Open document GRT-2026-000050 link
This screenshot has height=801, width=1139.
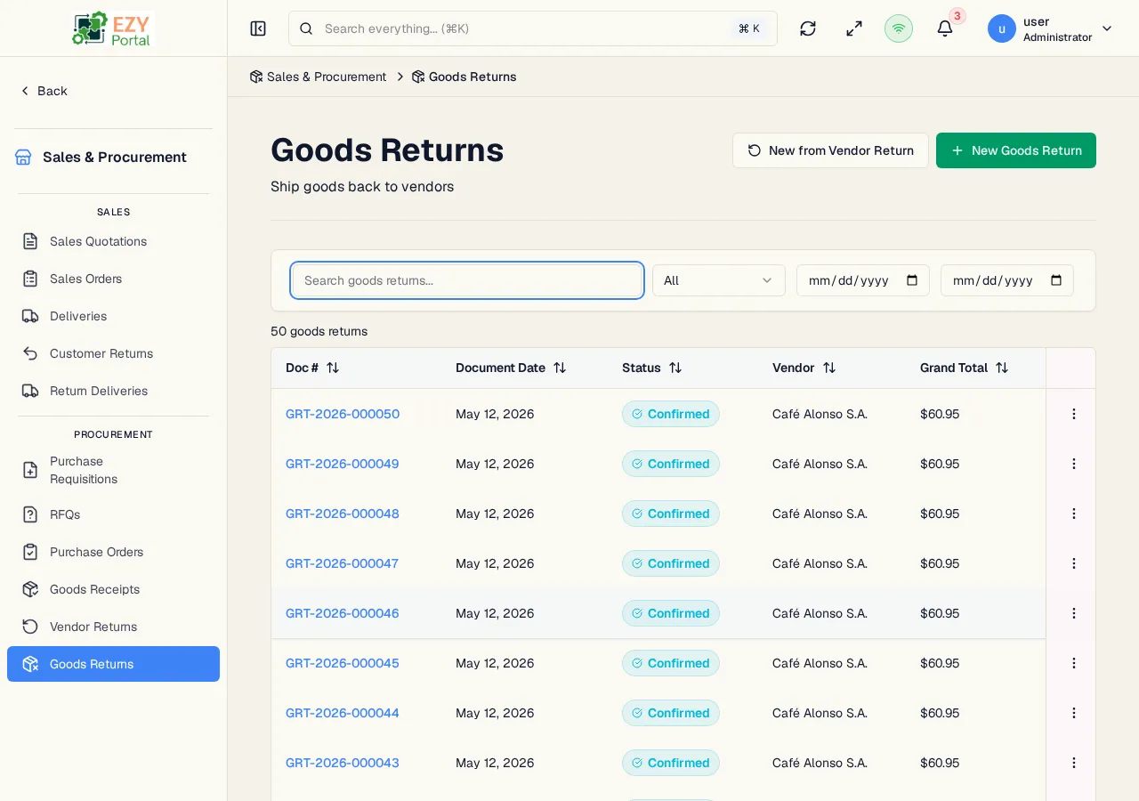pyautogui.click(x=343, y=414)
